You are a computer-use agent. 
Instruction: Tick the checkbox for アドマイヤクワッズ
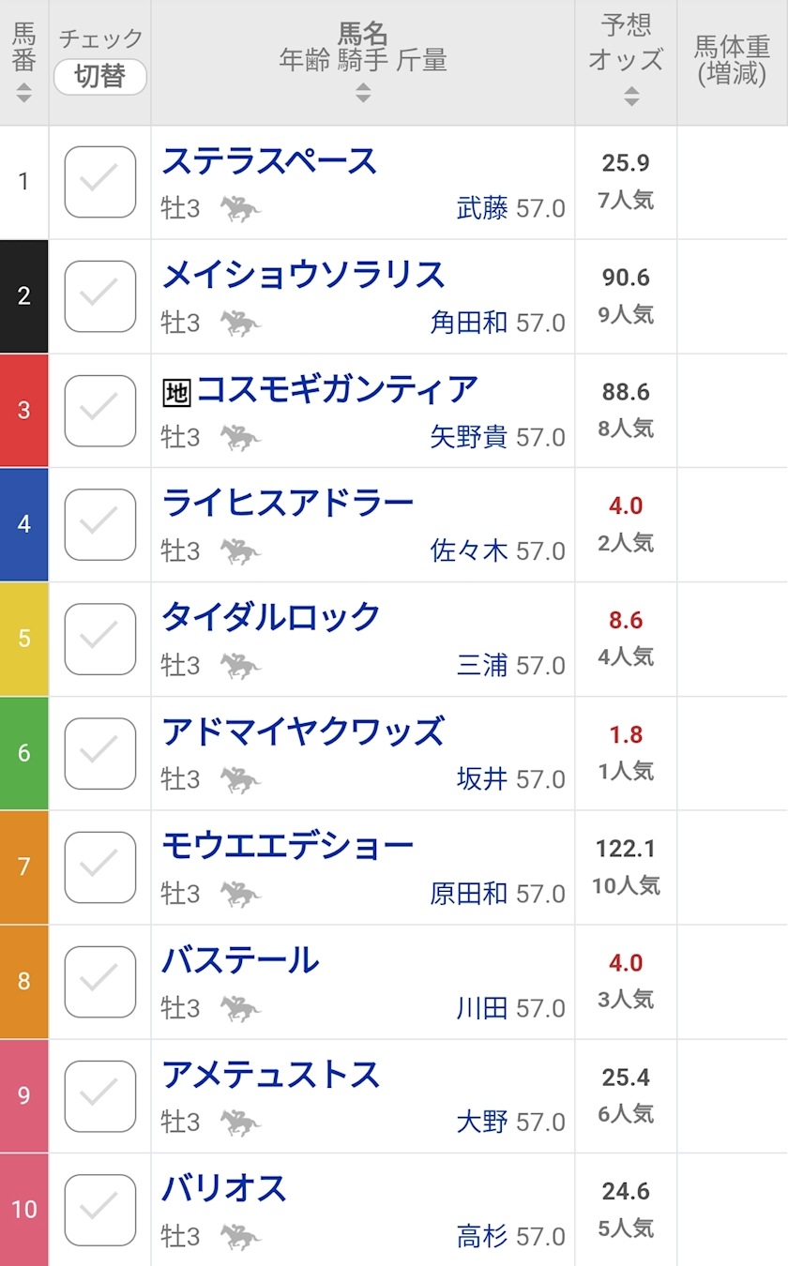coord(100,753)
